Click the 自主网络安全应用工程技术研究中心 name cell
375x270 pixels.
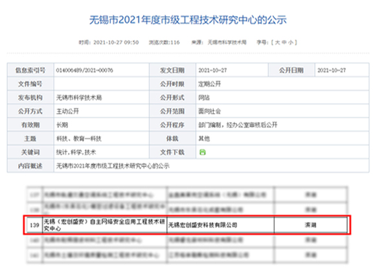(x=104, y=225)
